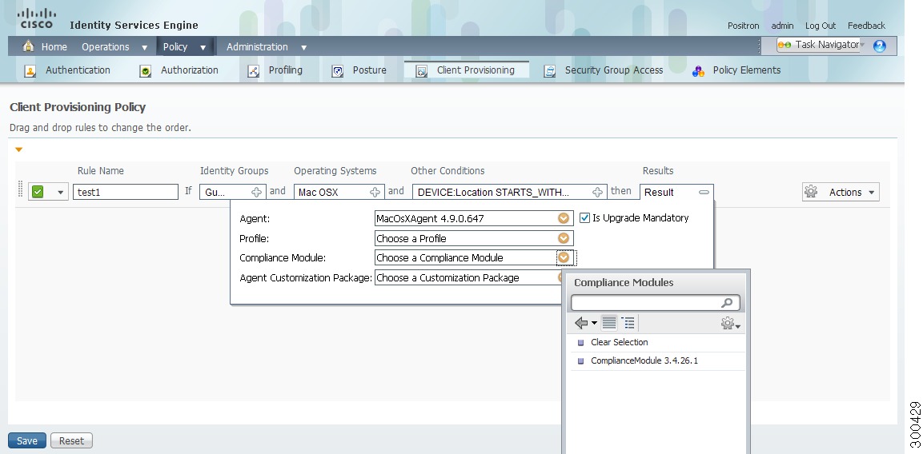Viewport: 923px width, 454px height.
Task: Click the Cisco logo
Action: 37,18
